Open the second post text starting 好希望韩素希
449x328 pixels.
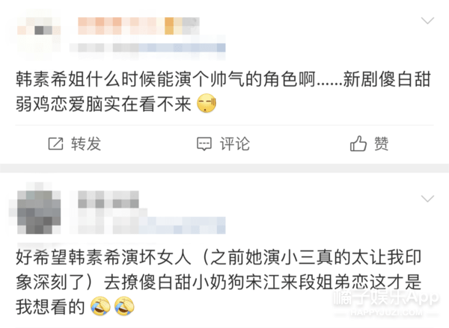click(219, 282)
